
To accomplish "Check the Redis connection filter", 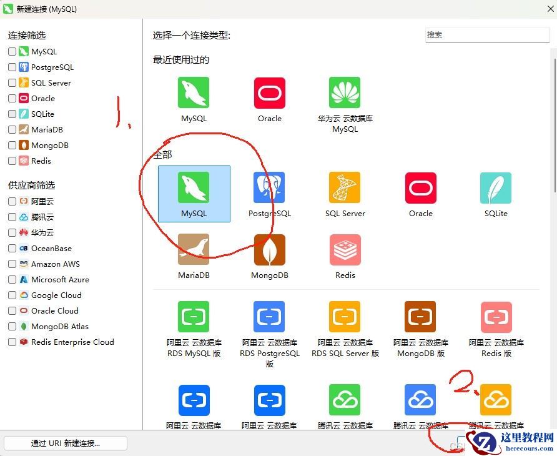I will (x=12, y=161).
